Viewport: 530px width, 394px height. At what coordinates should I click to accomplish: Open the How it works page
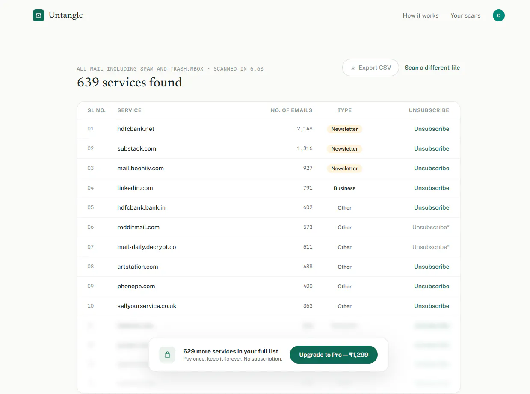coord(420,15)
